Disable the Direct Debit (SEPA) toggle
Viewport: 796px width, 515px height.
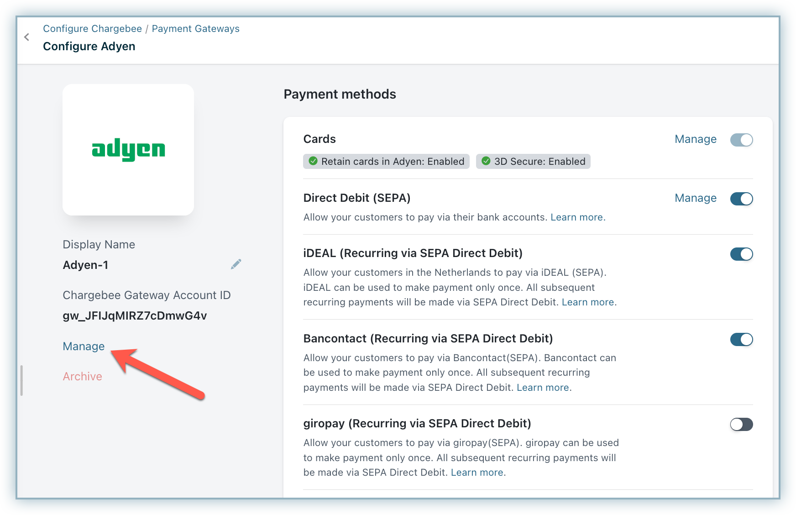(741, 199)
